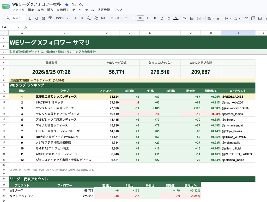Toggle italic formatting
The height and width of the screenshot is (202, 267).
pyautogui.click(x=162, y=18)
